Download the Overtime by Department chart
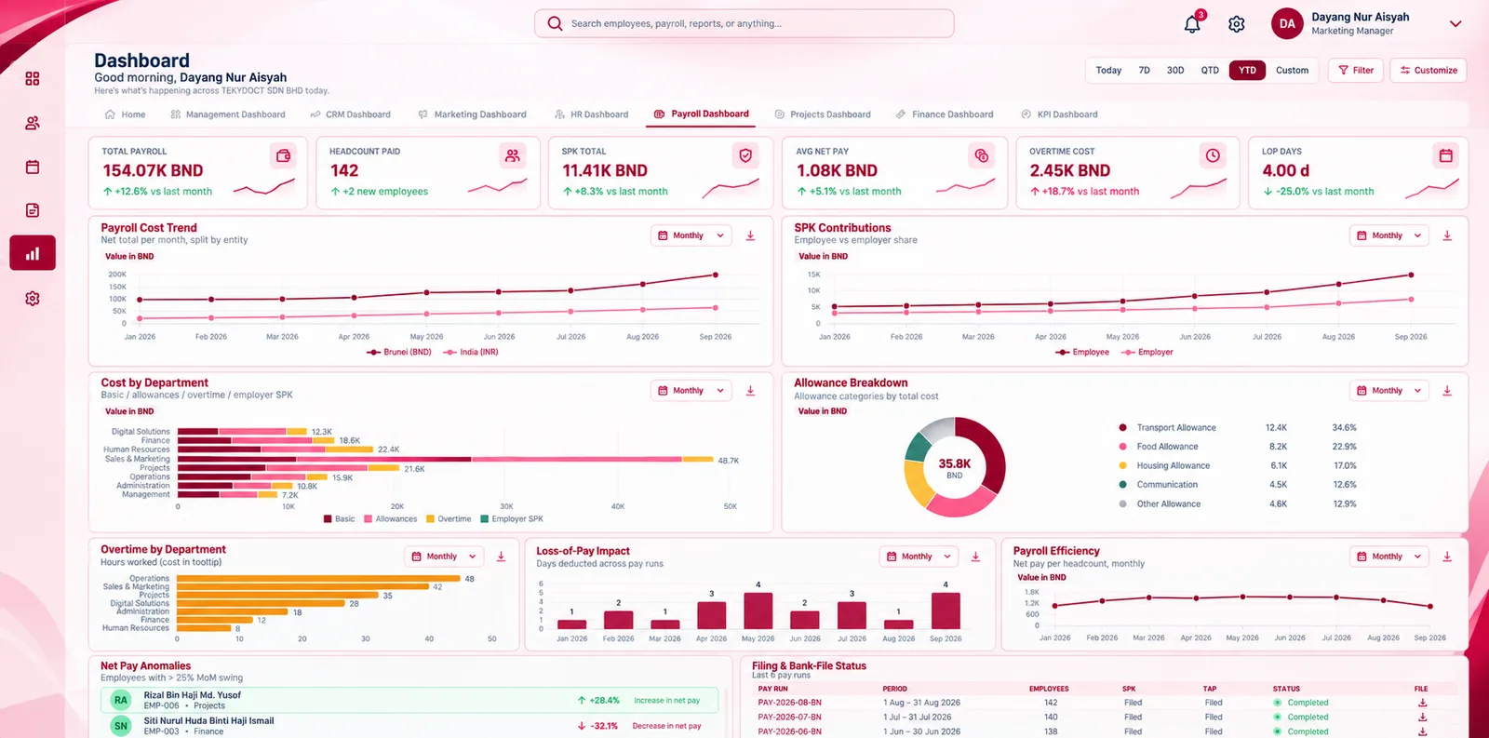Viewport: 1489px width, 738px height. (x=501, y=557)
